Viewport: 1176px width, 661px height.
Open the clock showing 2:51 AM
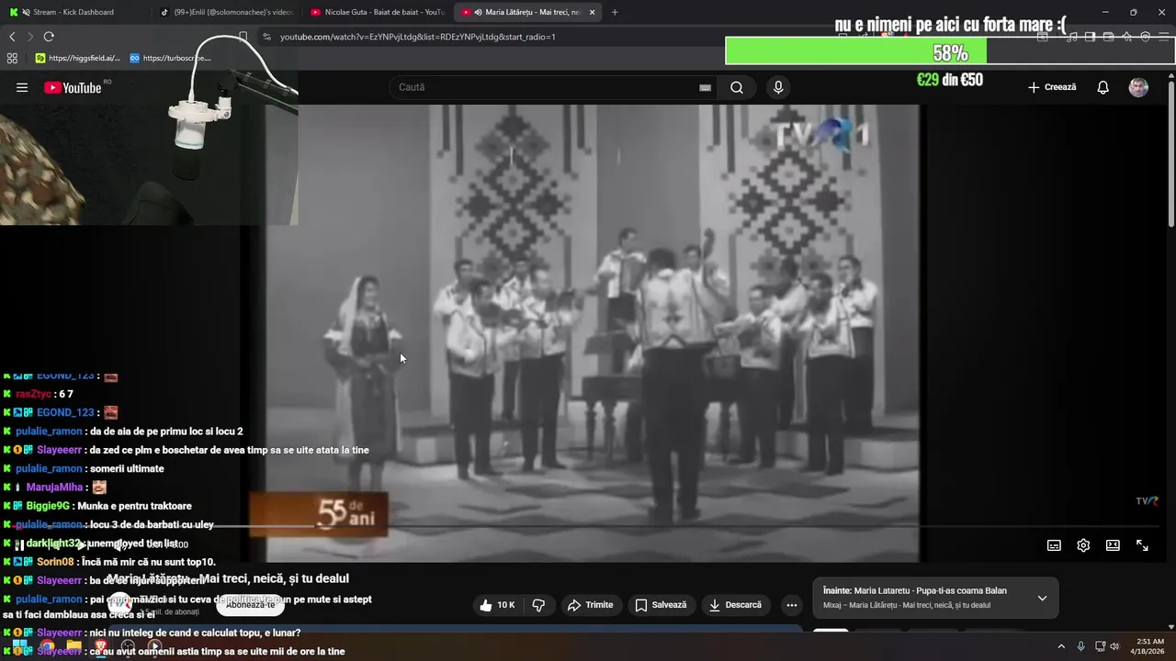click(x=1149, y=646)
